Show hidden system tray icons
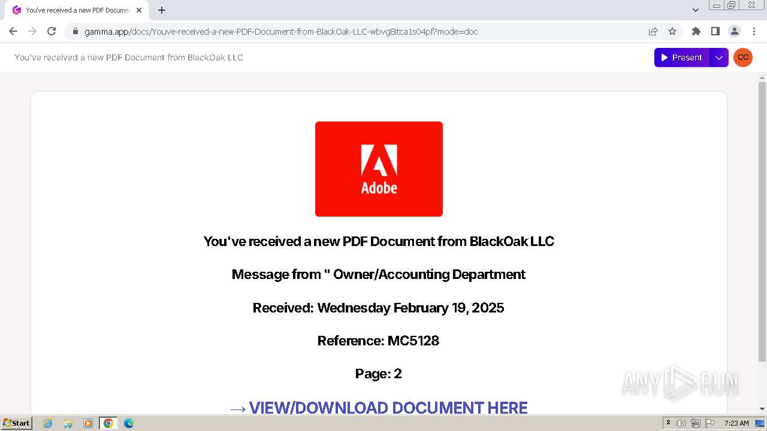 coord(669,423)
